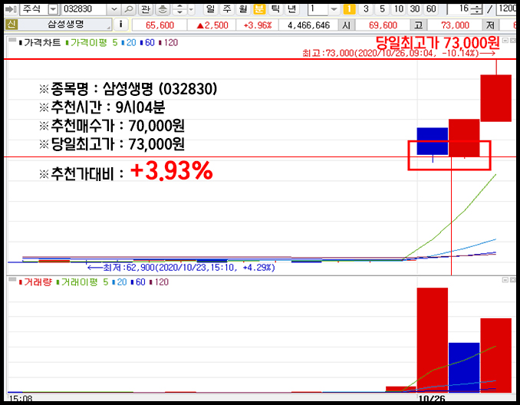
Task: Click the blue volume bar
Action: (464, 367)
